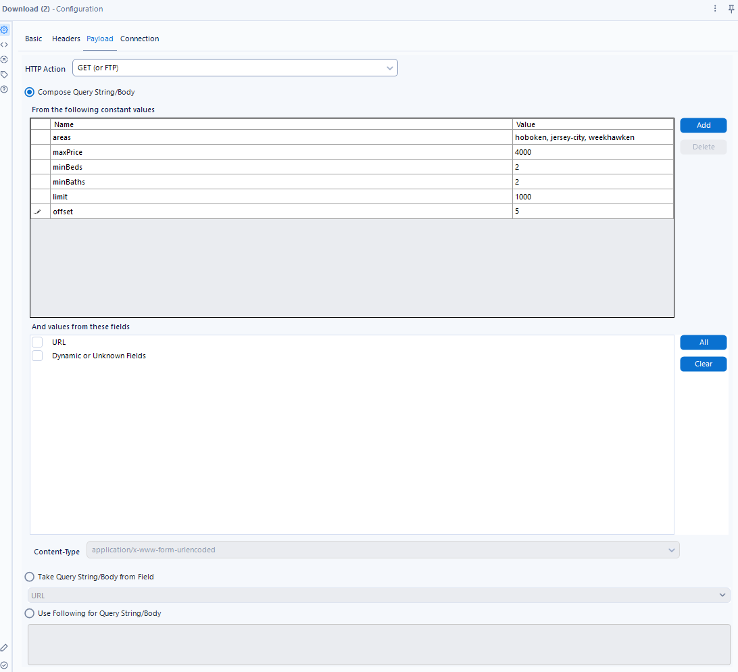Switch to the Headers tab
The height and width of the screenshot is (672, 738).
click(x=66, y=39)
